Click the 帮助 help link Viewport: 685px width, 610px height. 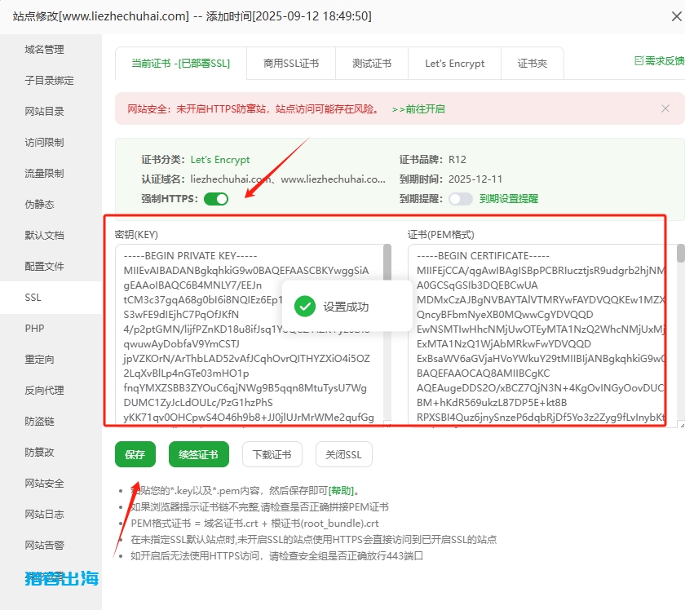click(341, 491)
